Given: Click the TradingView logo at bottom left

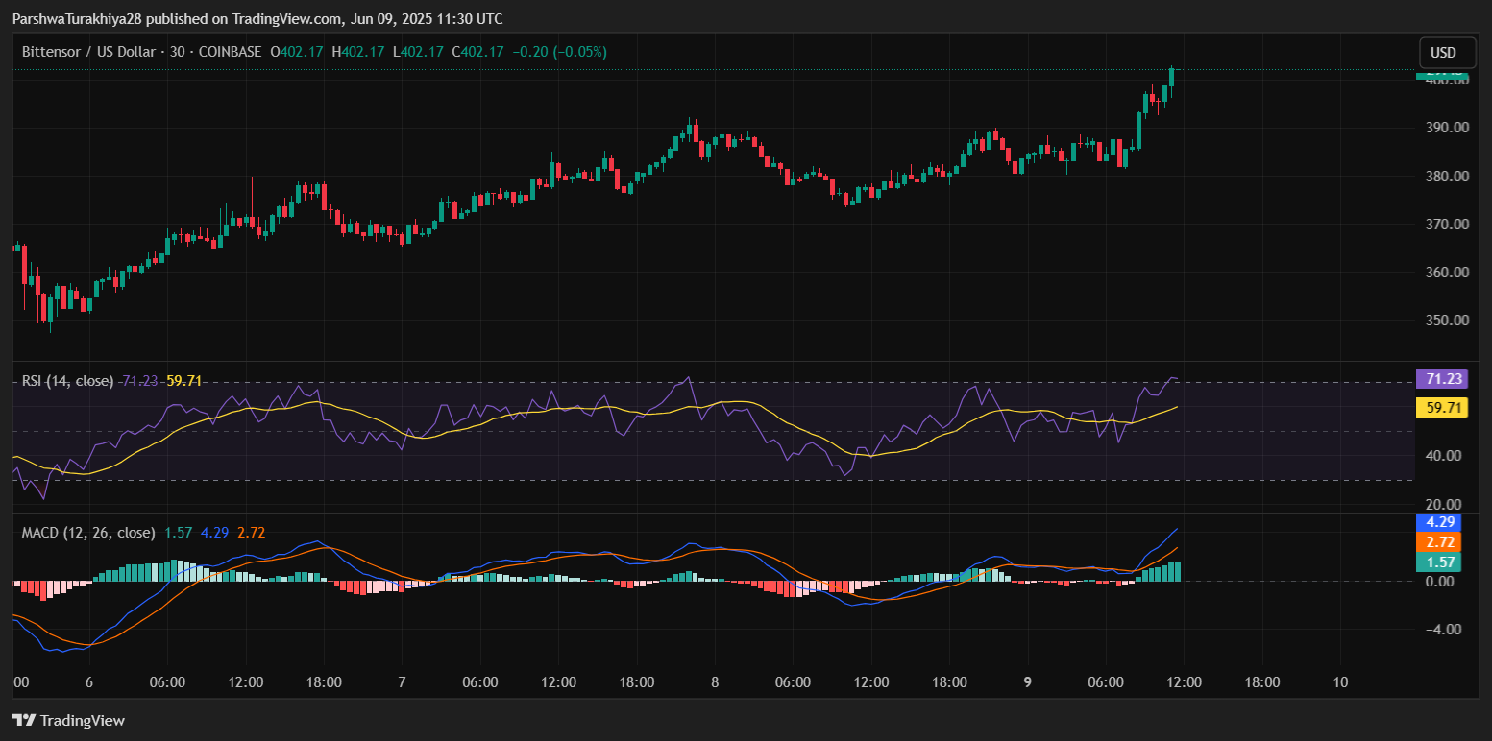Looking at the screenshot, I should point(68,720).
